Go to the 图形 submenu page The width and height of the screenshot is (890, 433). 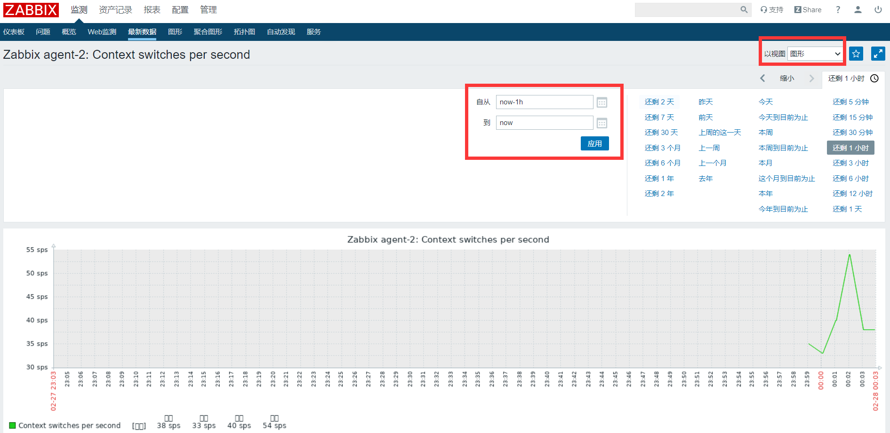[x=175, y=32]
